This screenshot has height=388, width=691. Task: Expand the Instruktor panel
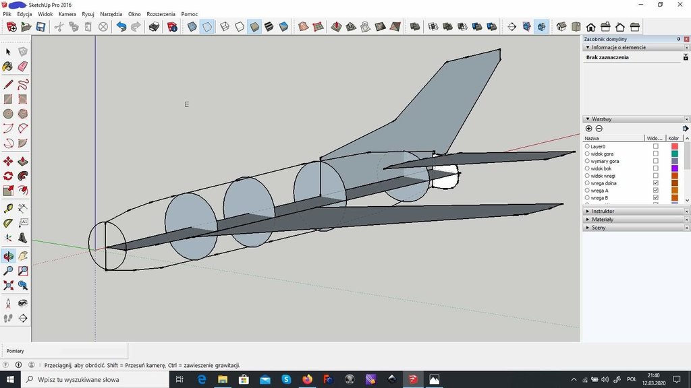click(603, 211)
